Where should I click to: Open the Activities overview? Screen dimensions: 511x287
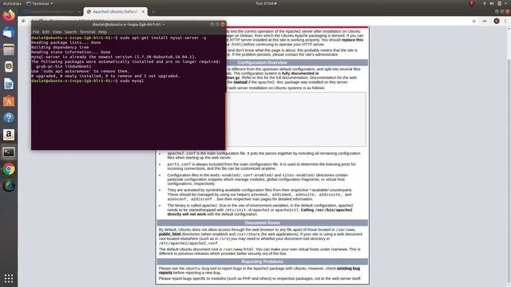pyautogui.click(x=12, y=3)
